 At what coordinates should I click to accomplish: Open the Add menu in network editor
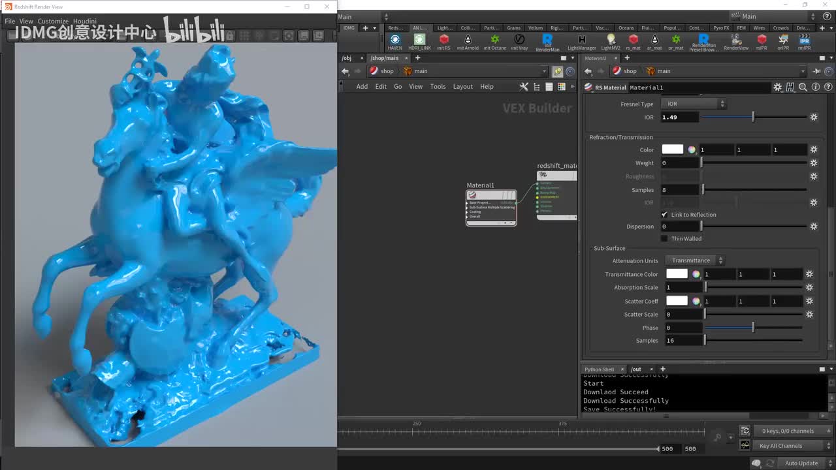[x=362, y=86]
